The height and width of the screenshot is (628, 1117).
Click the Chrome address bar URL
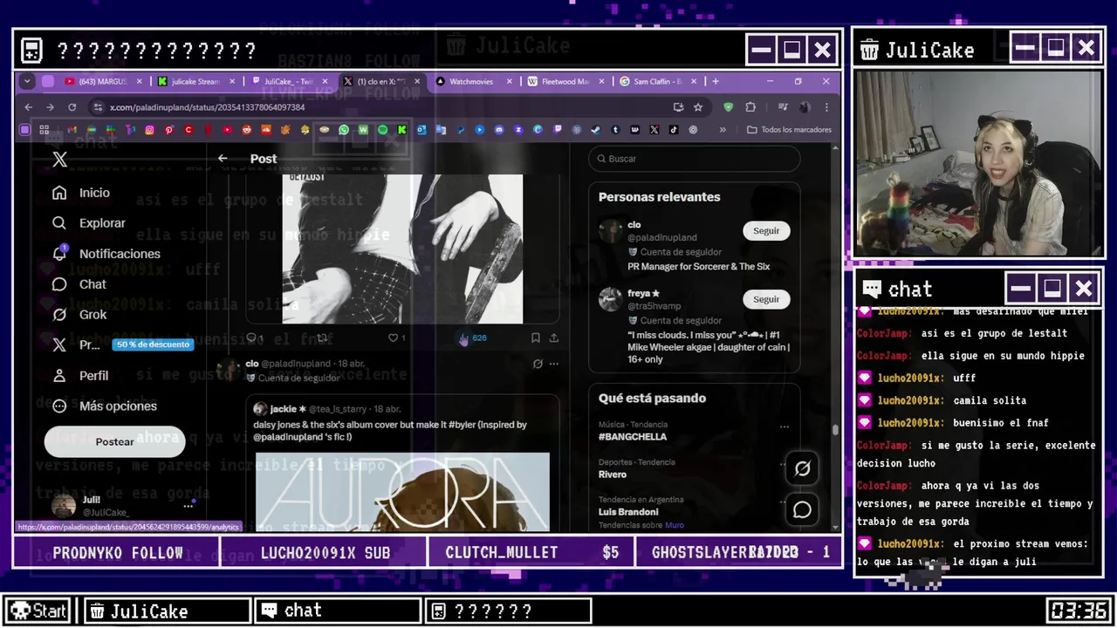pos(208,107)
